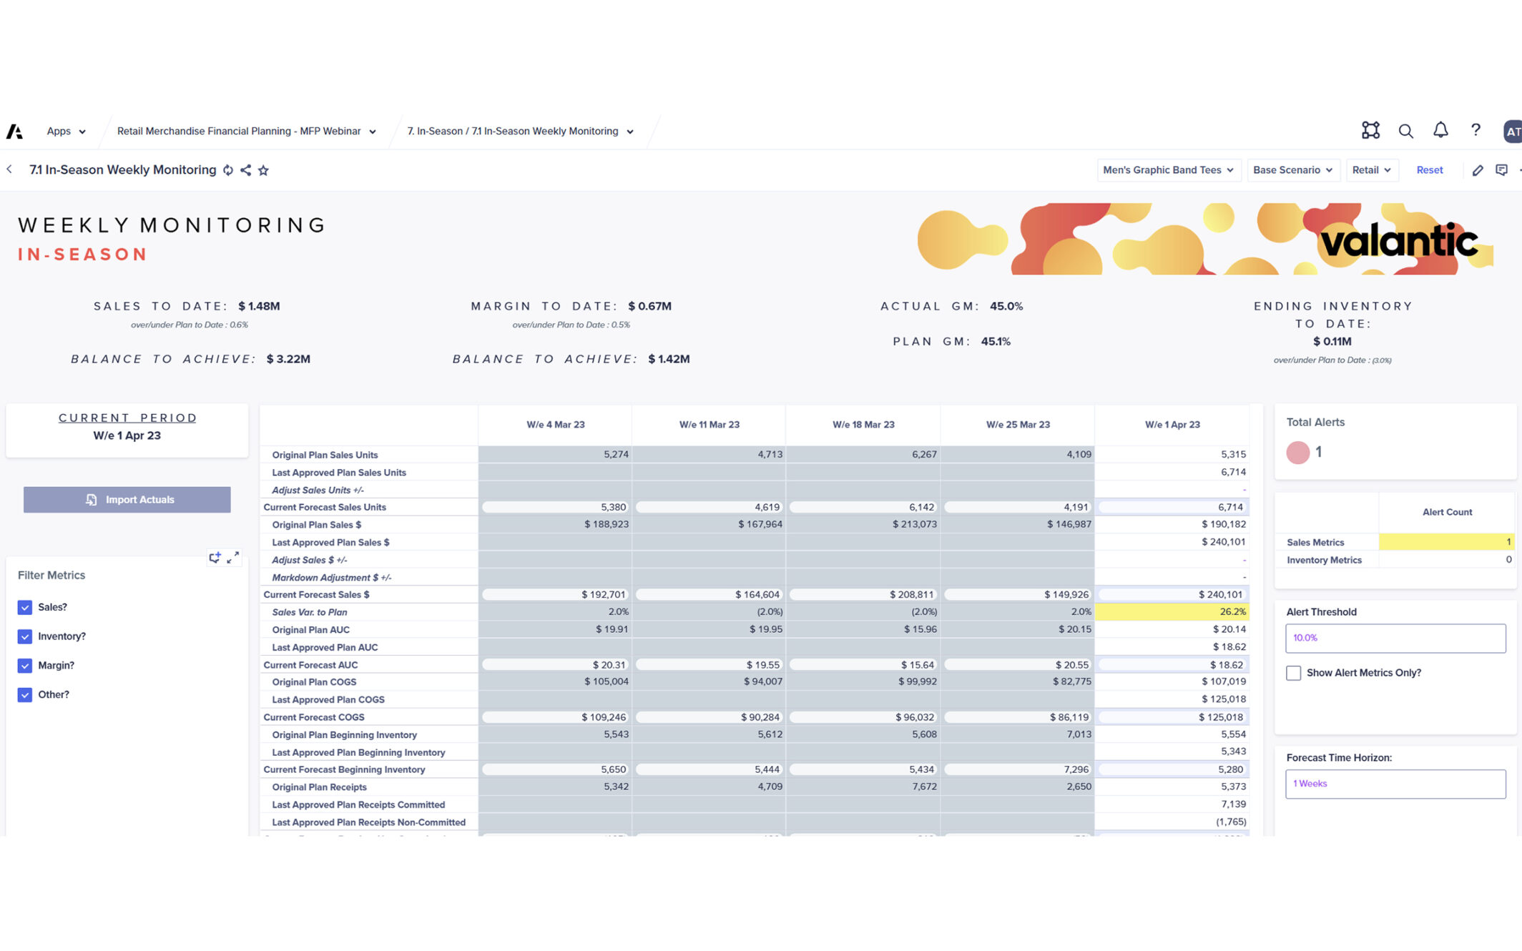Click the share icon beside page title

tap(245, 170)
